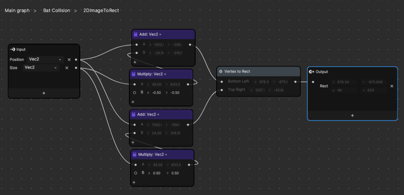Screen dimensions: 404x195
Task: Edit B X value 0.50 in lower Multiply
Action: (157, 173)
